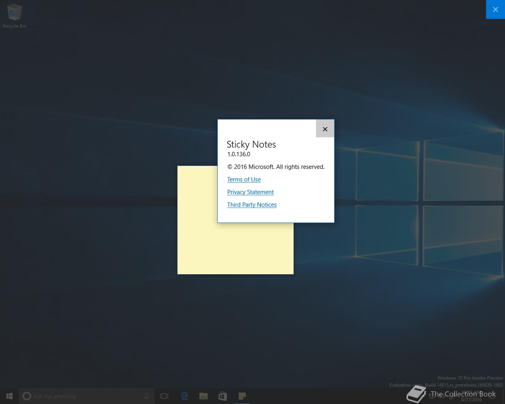The image size is (505, 404).
Task: Select the Sticky Notes taskbar icon
Action: pos(242,396)
